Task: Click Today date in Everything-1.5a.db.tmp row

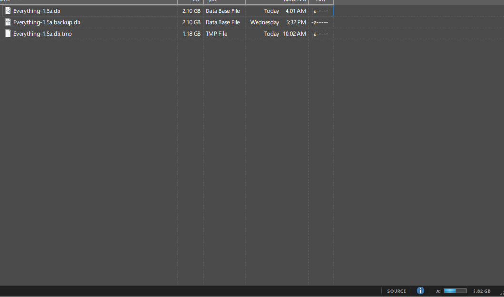Action: [272, 34]
